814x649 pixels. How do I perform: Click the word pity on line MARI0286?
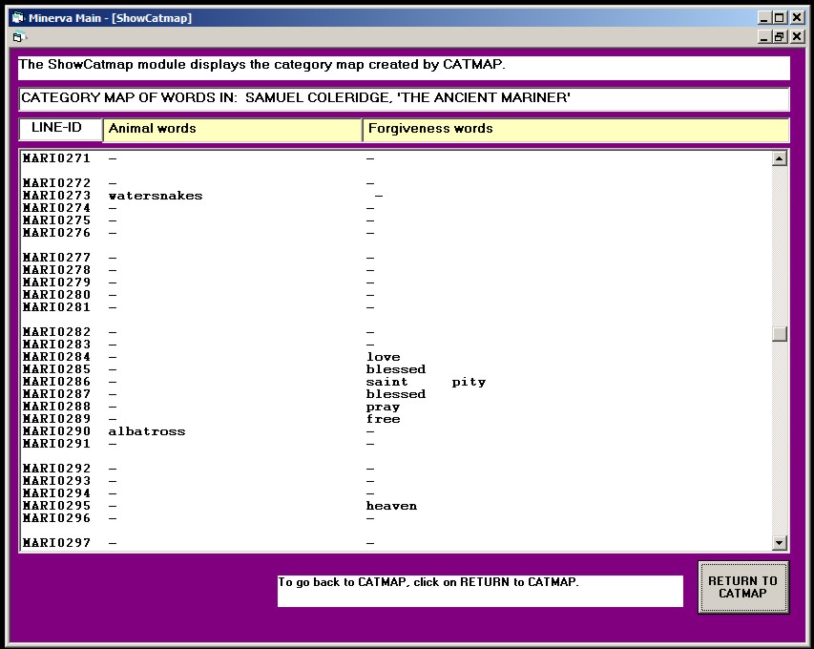(x=469, y=382)
